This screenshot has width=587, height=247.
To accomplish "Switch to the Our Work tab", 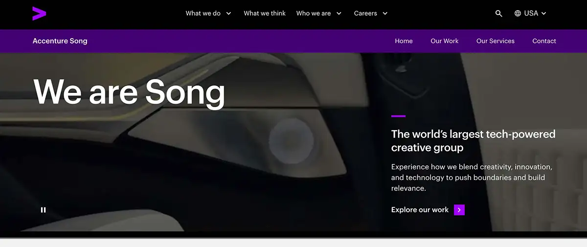I will click(x=445, y=41).
